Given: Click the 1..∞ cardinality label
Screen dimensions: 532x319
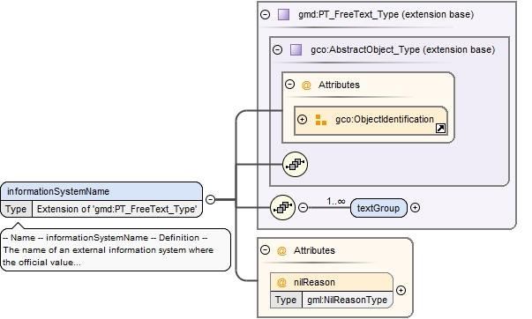Looking at the screenshot, I should 336,201.
